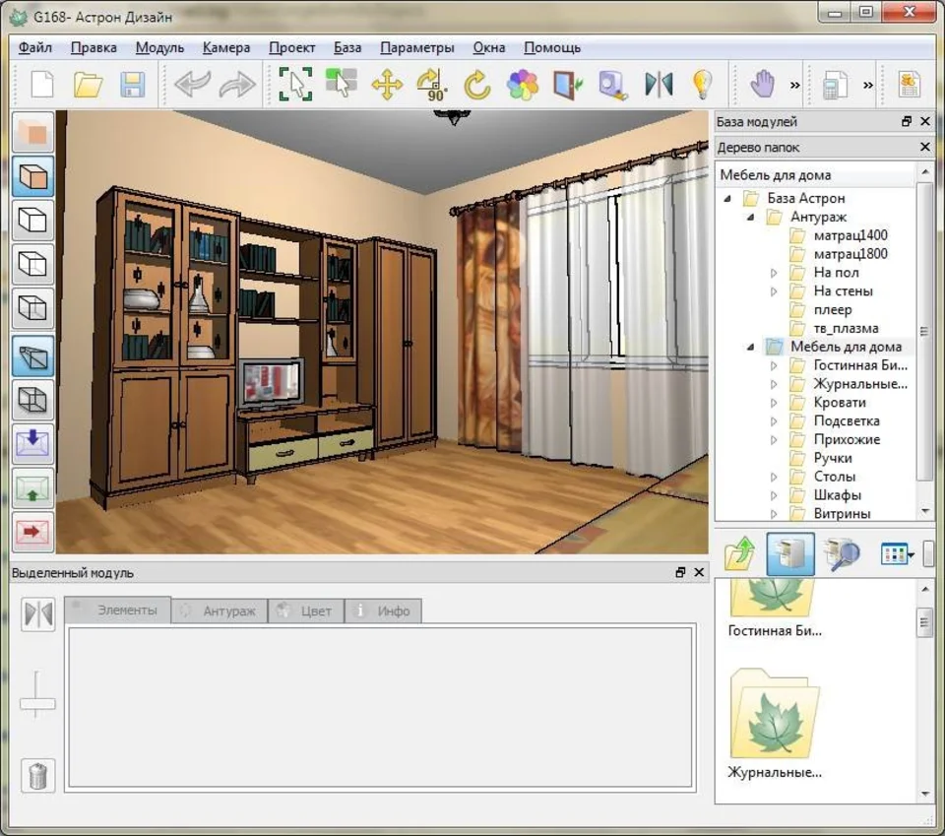Expand hidden tools chevron after calculator icon
Viewport: 945px width, 836px height.
point(868,85)
